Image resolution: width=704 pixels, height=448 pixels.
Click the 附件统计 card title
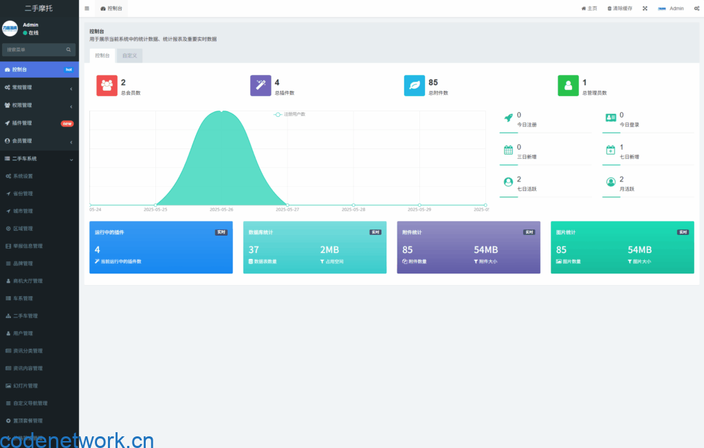412,232
